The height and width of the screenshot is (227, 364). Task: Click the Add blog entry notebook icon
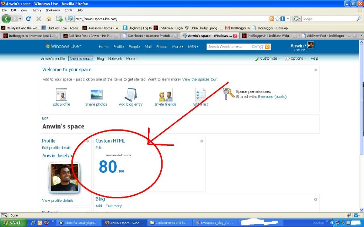point(131,94)
